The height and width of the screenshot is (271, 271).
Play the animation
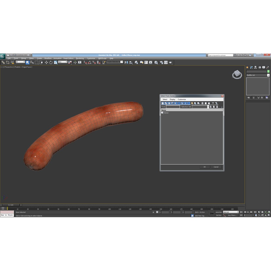click(248, 212)
